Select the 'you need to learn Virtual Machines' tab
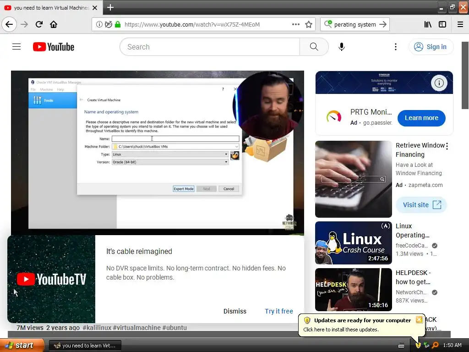This screenshot has height=352, width=469. click(x=51, y=8)
